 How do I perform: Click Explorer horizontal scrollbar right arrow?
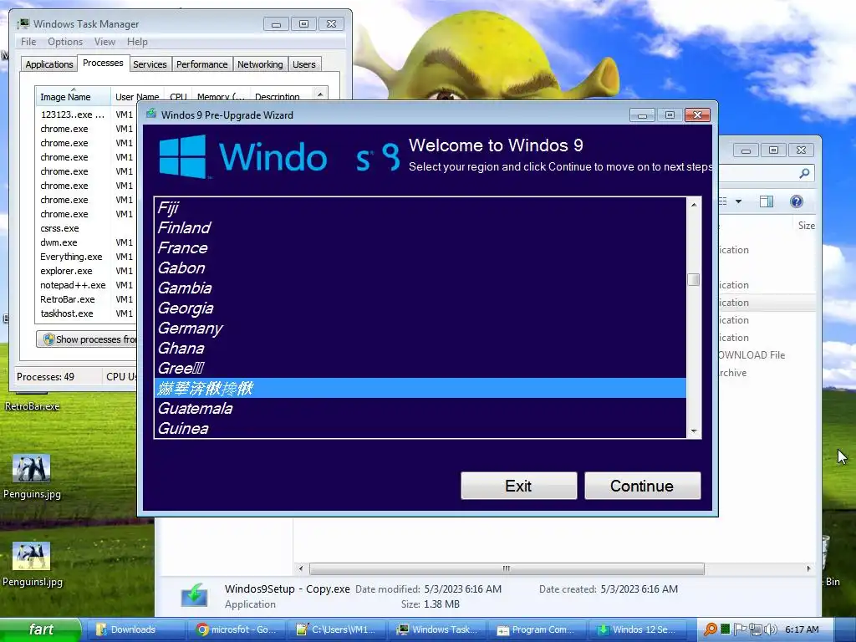808,568
